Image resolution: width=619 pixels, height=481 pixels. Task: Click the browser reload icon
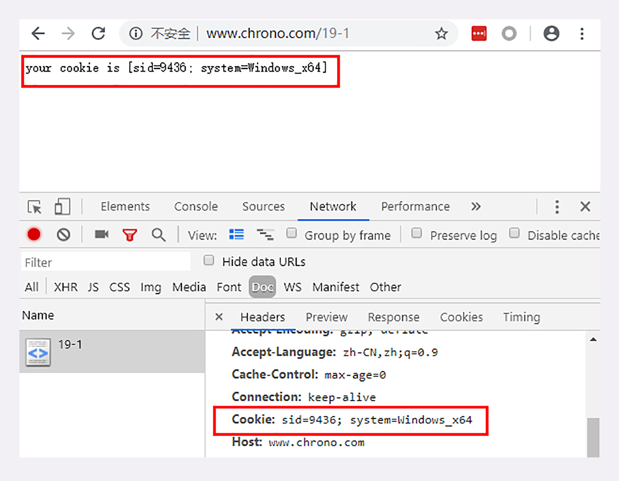pyautogui.click(x=98, y=34)
